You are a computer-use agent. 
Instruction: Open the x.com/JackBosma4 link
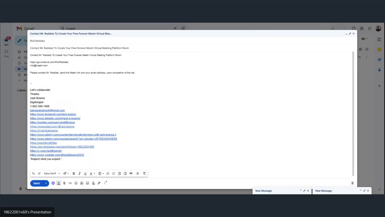tap(46, 151)
